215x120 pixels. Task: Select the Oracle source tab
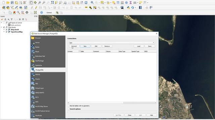tap(48, 79)
